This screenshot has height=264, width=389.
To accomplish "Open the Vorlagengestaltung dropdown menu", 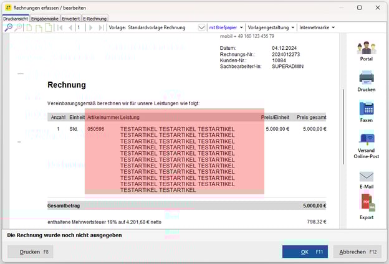I will [271, 28].
